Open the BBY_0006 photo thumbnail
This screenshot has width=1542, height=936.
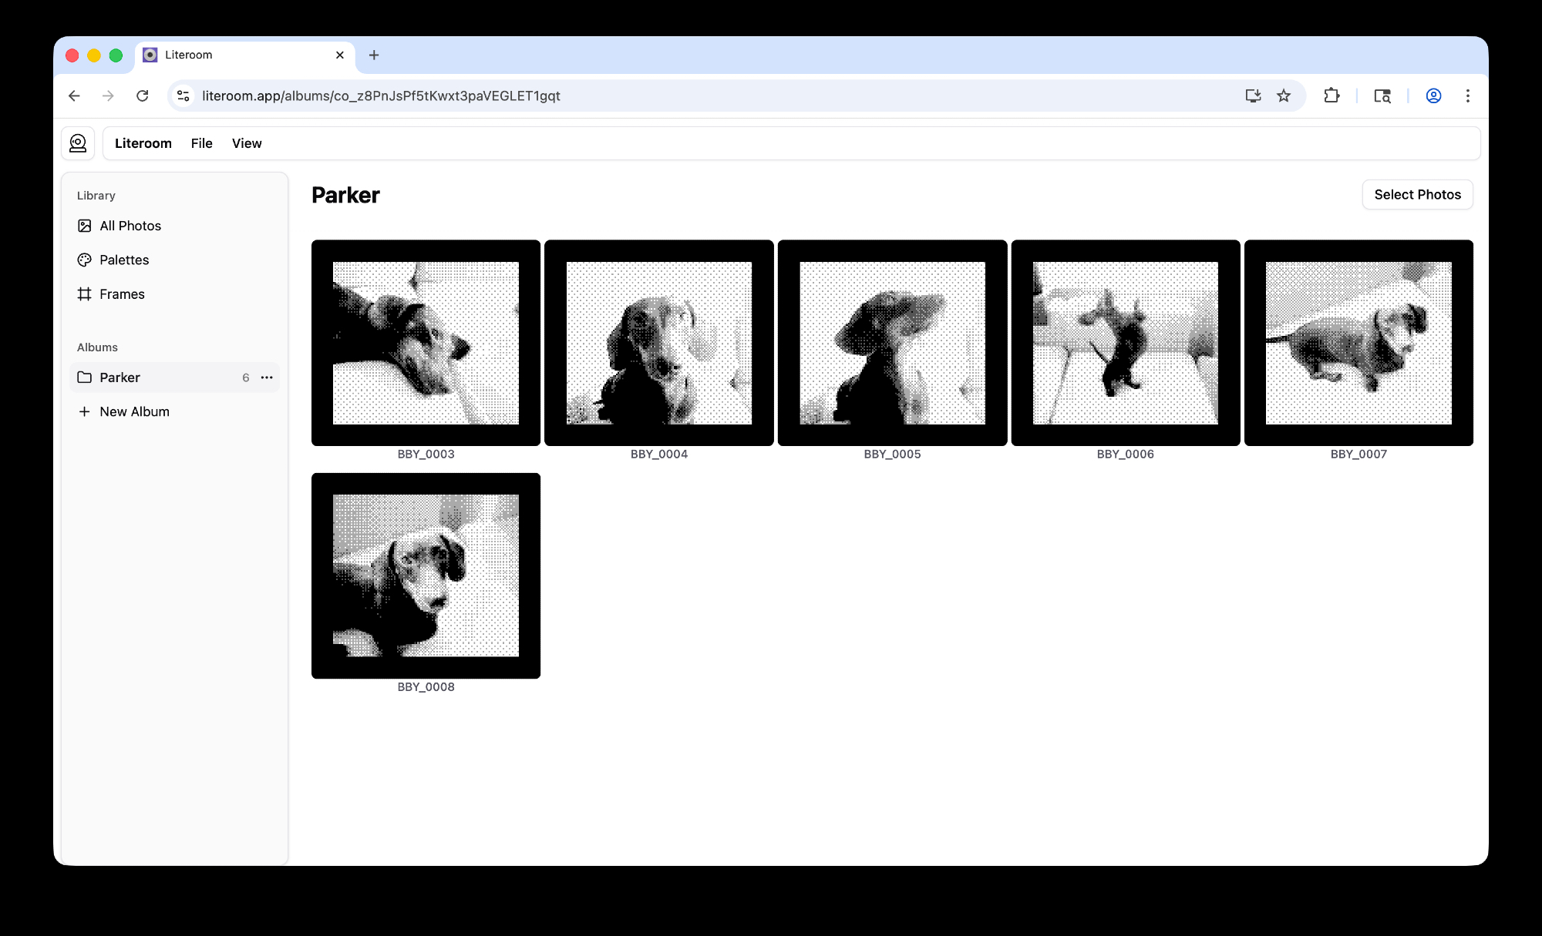[1125, 343]
